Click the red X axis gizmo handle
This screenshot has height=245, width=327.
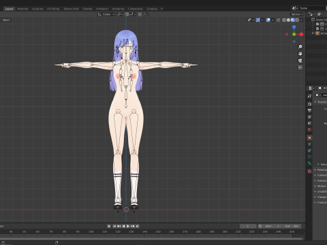point(301,34)
